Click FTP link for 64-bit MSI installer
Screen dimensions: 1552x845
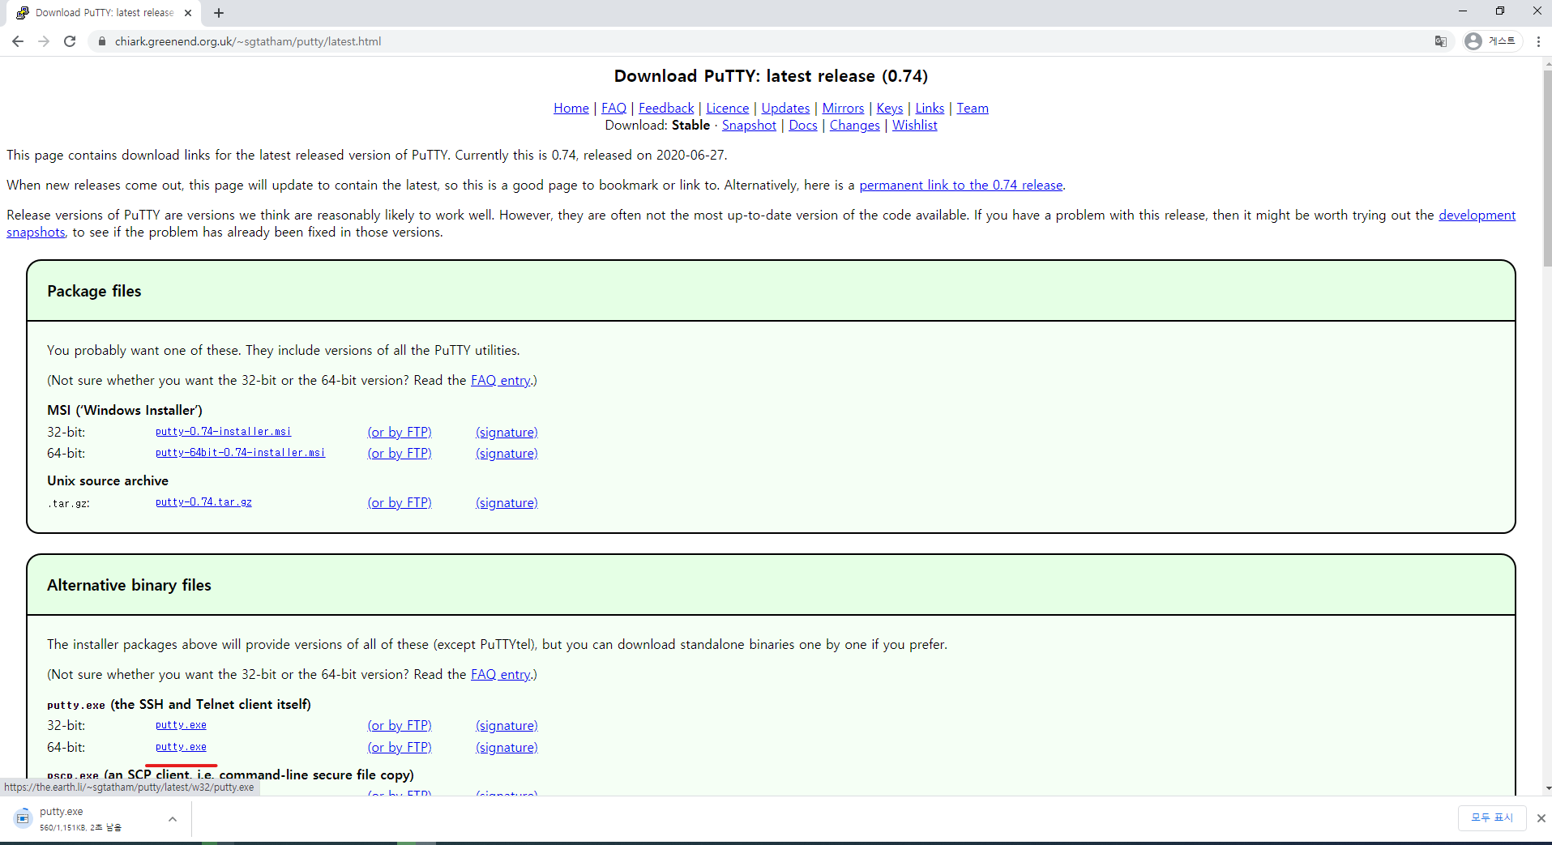[400, 453]
